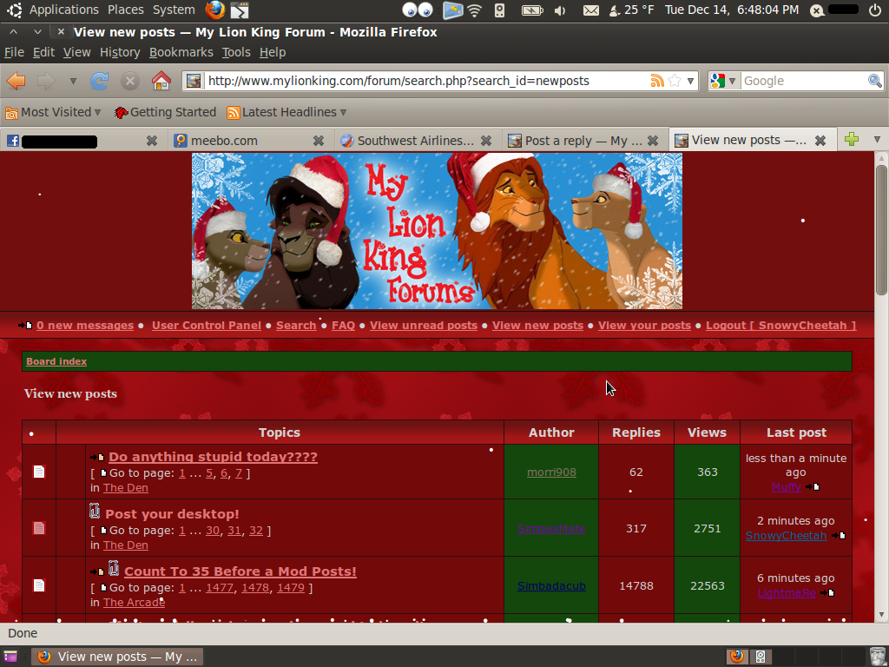Image resolution: width=889 pixels, height=667 pixels.
Task: Switch to the Southwest Airlines tab
Action: click(408, 140)
